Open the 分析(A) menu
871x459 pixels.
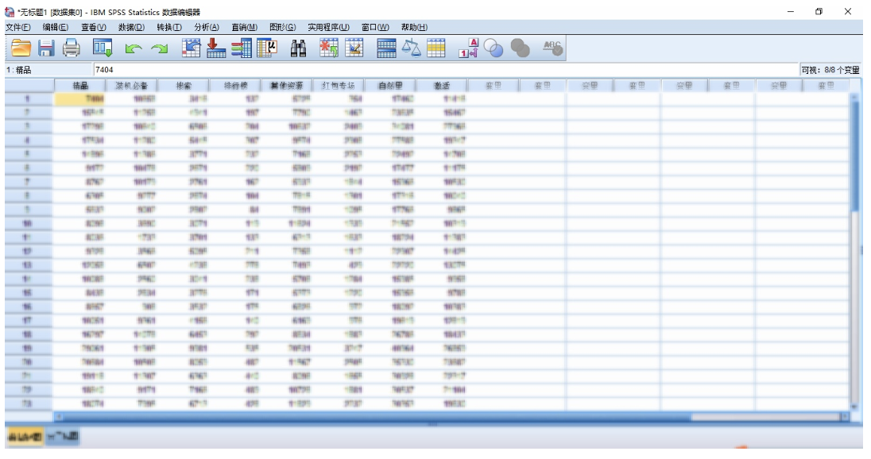[x=206, y=27]
